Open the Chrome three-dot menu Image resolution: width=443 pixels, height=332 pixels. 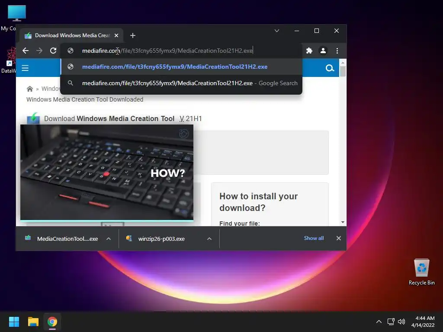pos(337,51)
